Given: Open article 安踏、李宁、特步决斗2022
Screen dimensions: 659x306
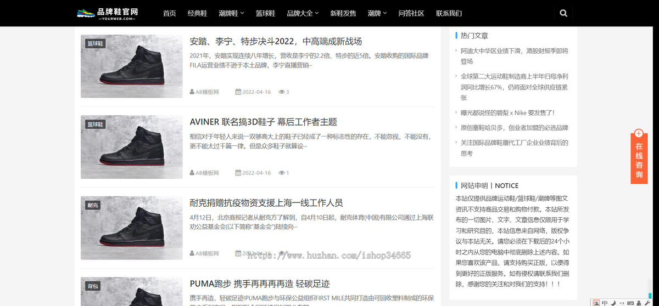Looking at the screenshot, I should tap(276, 41).
